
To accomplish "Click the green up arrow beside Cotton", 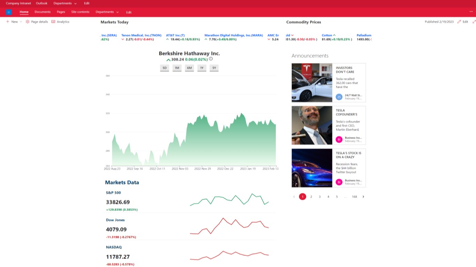I will tap(334, 35).
